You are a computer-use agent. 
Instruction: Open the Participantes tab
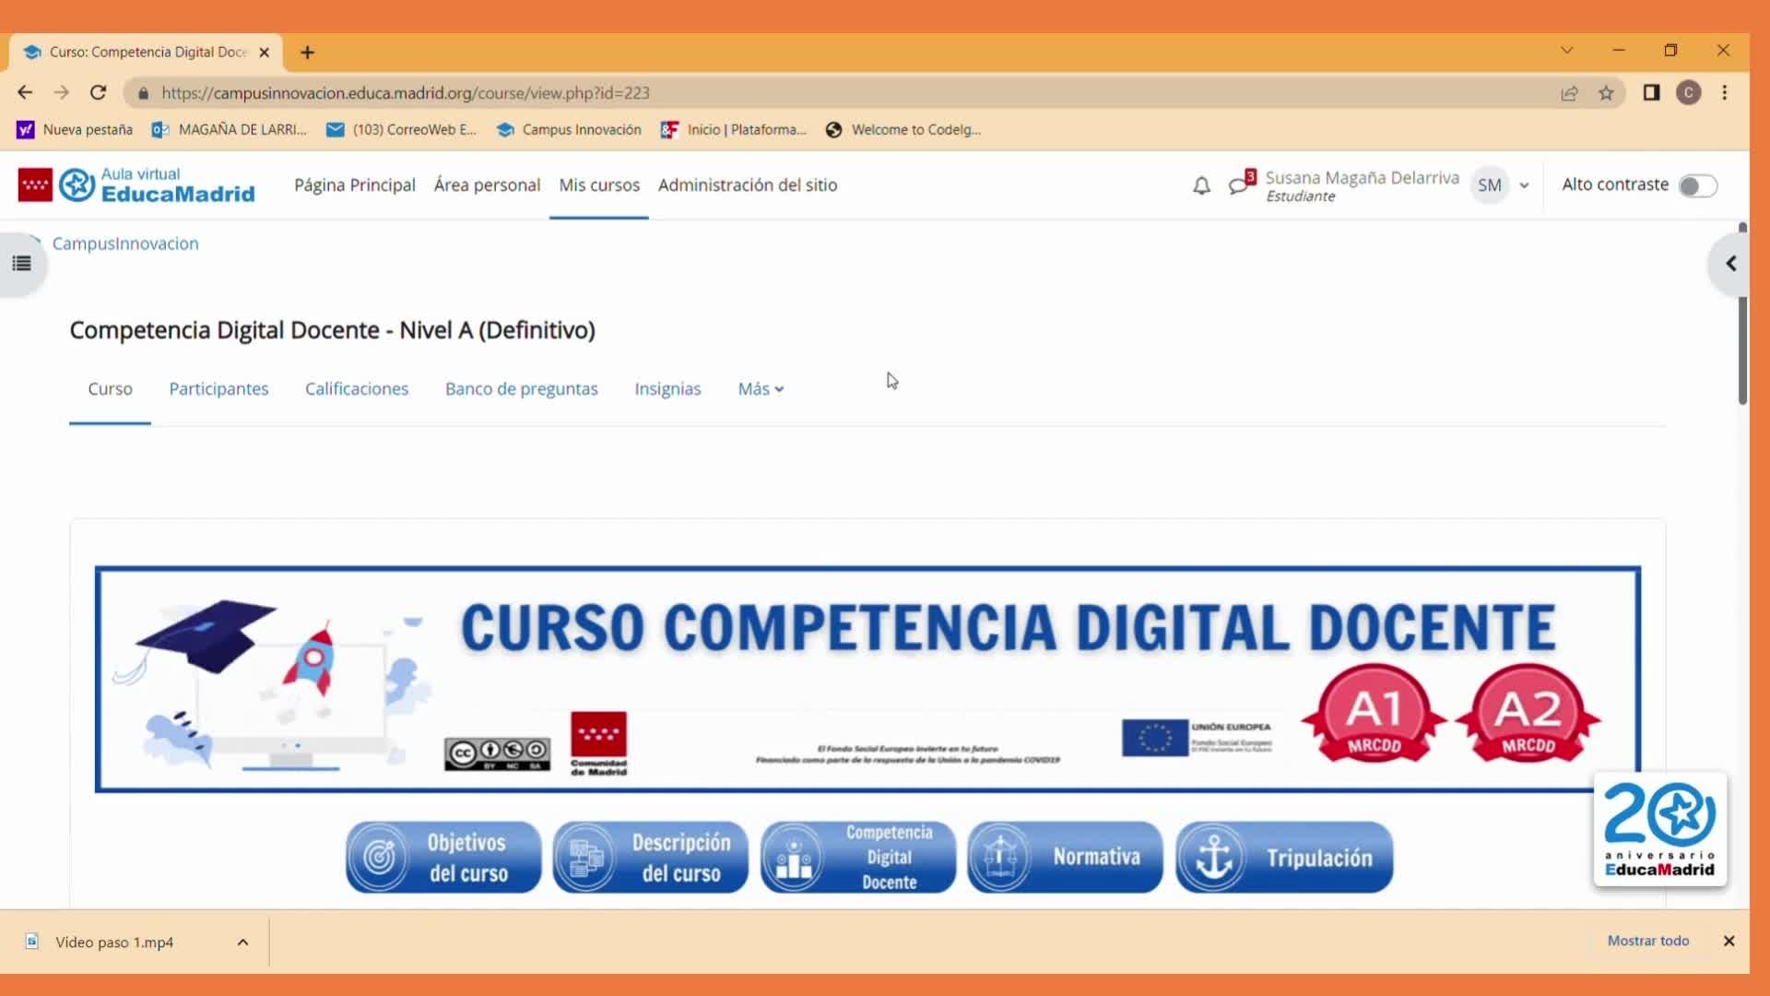click(218, 389)
